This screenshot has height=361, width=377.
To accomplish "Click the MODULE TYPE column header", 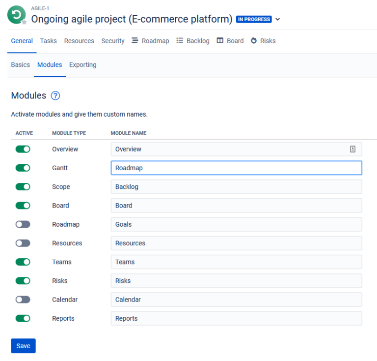I will [69, 133].
